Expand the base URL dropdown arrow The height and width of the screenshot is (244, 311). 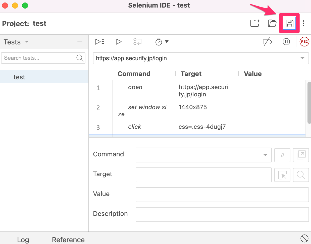(302, 58)
